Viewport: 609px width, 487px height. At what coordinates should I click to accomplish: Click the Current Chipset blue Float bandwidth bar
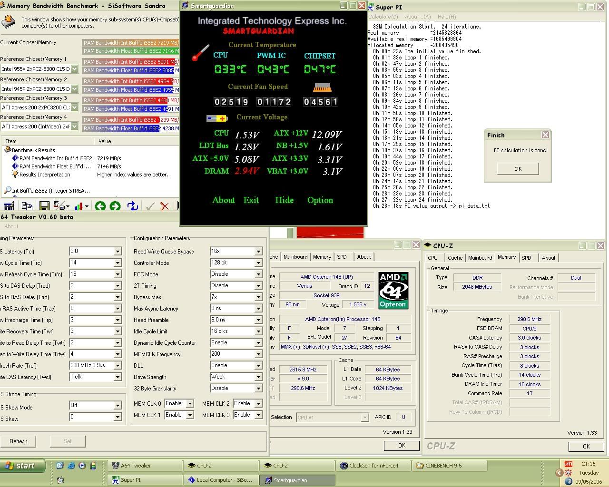coord(130,51)
